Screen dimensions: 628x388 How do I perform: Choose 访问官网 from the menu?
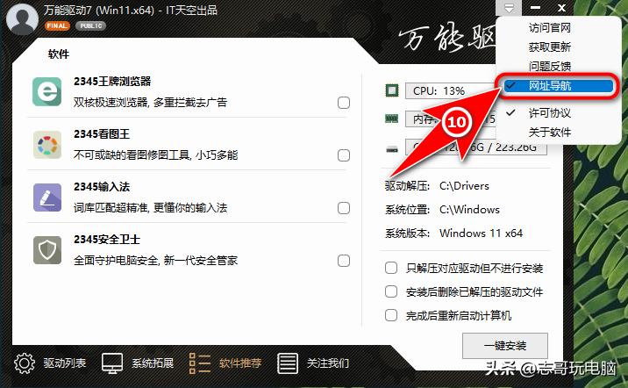tap(549, 28)
